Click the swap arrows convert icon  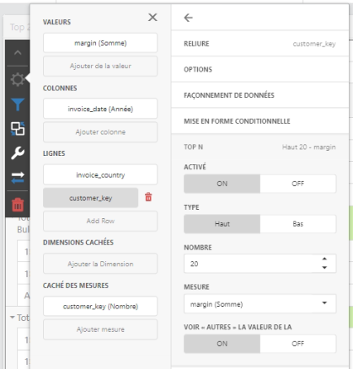(x=18, y=178)
